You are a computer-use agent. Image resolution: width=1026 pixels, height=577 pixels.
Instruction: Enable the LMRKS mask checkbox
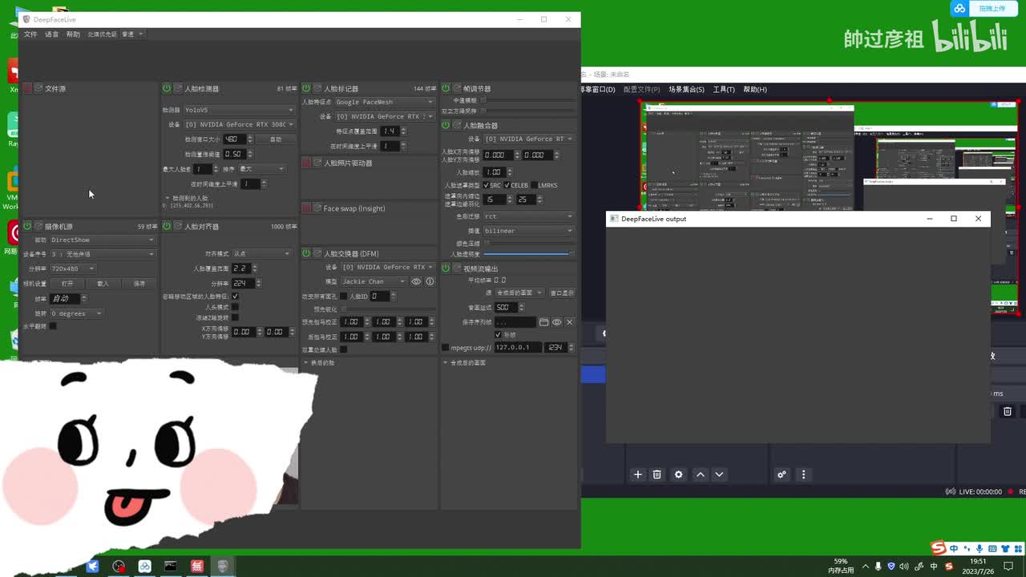pos(534,185)
